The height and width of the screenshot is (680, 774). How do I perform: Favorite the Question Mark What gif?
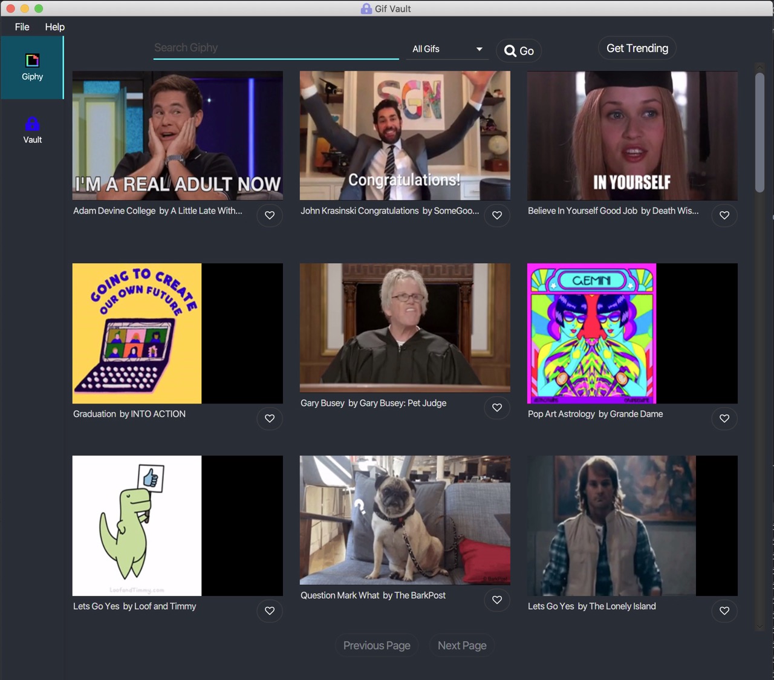(x=497, y=600)
